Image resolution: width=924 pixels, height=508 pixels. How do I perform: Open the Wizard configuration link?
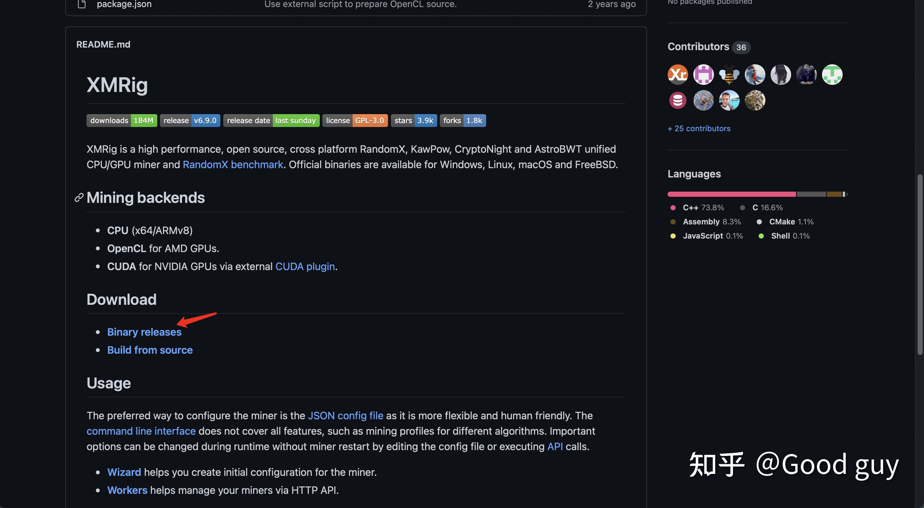[x=124, y=472]
